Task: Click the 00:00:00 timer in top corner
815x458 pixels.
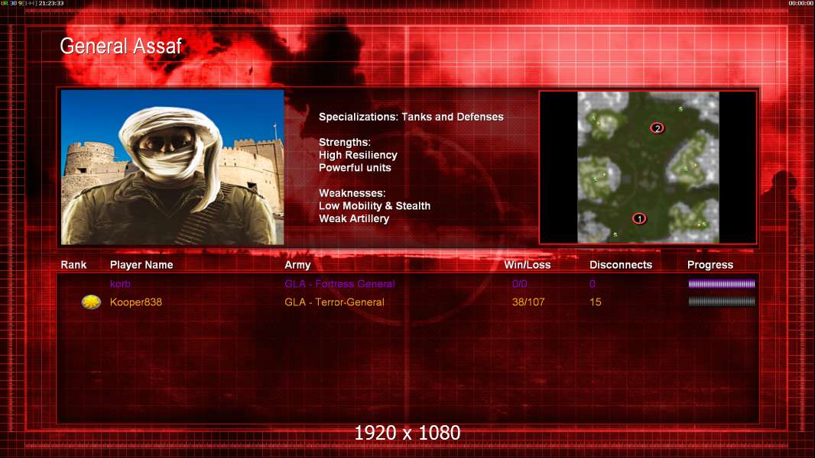Action: [800, 3]
